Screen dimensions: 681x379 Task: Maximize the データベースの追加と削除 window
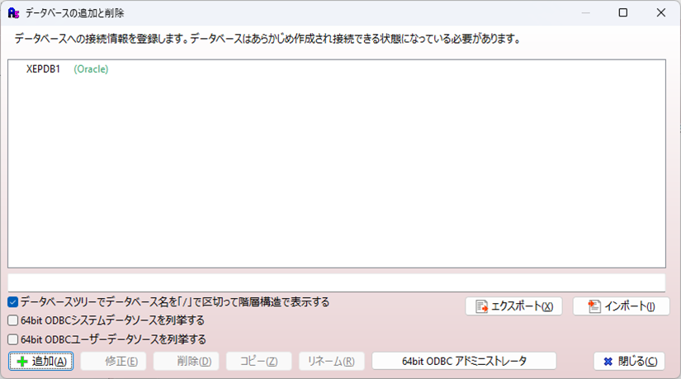pyautogui.click(x=622, y=12)
